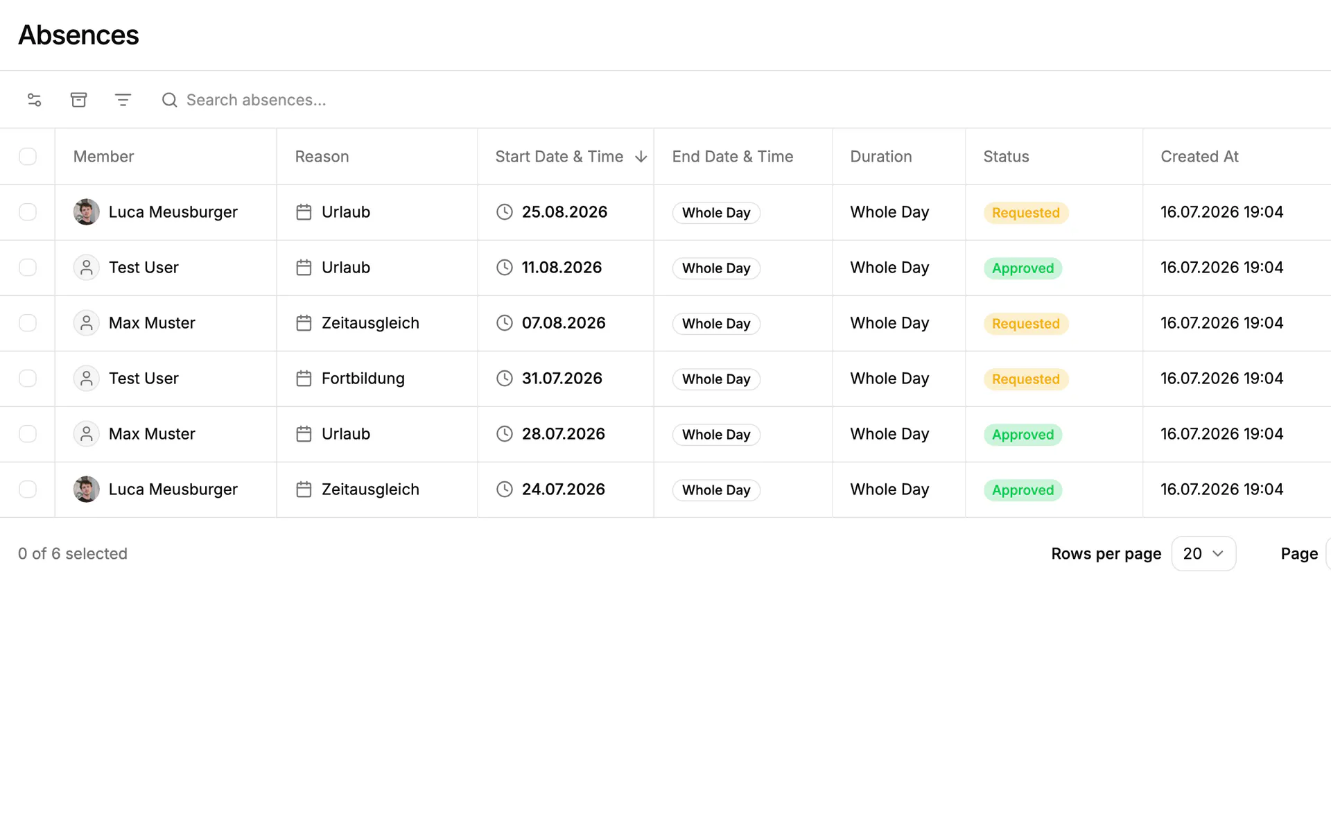This screenshot has width=1331, height=832.
Task: Click the clock icon beside 28.07.2026
Action: point(505,434)
